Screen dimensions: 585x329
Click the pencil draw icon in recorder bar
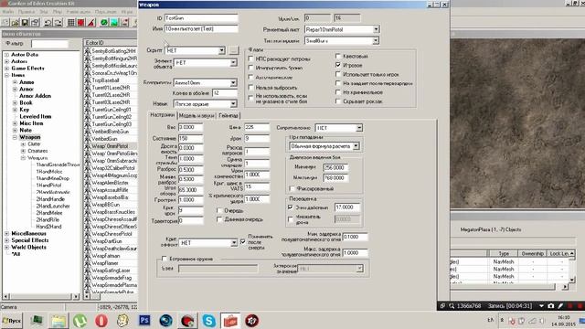(x=560, y=306)
